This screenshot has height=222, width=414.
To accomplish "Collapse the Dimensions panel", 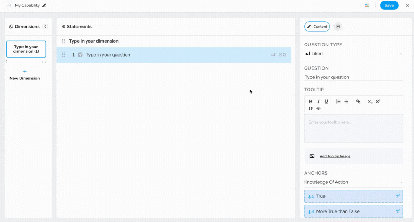I will click(x=45, y=27).
